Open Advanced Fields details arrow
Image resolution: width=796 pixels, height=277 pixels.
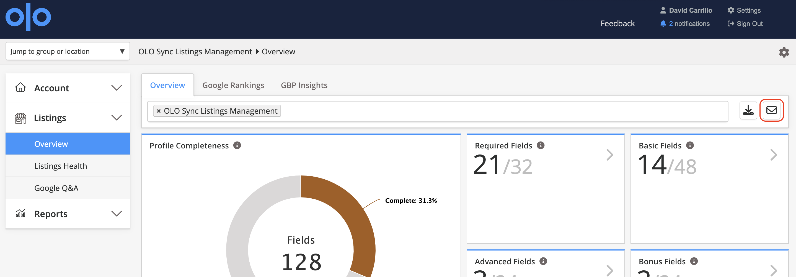pyautogui.click(x=609, y=271)
